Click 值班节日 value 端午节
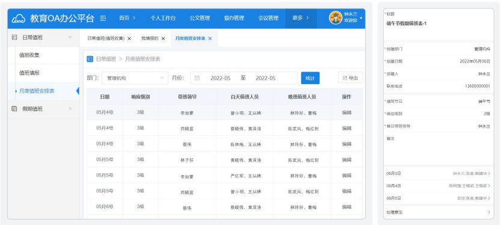502x225 pixels. [x=484, y=101]
